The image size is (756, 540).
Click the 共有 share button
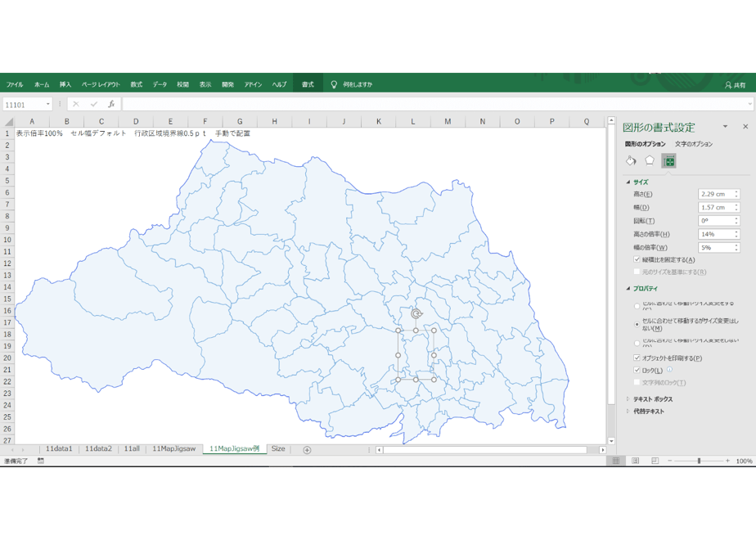click(736, 85)
